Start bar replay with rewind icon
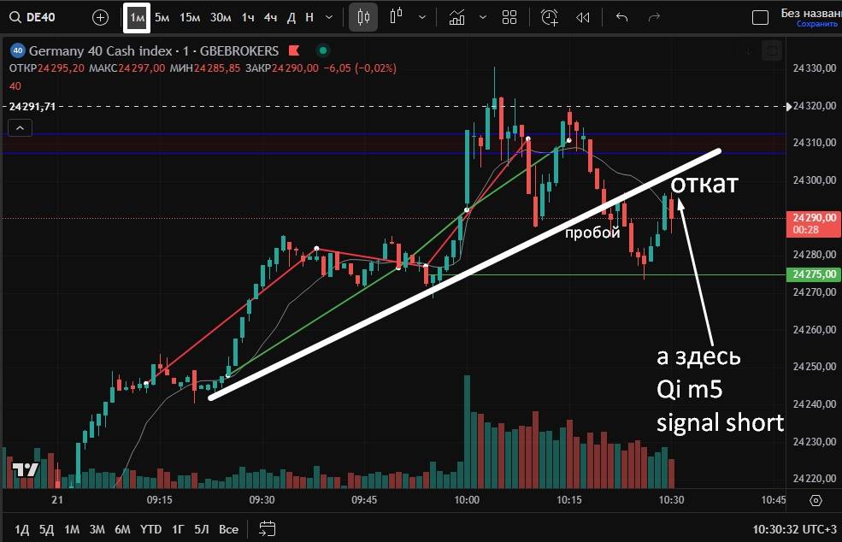The height and width of the screenshot is (542, 842). coord(583,17)
